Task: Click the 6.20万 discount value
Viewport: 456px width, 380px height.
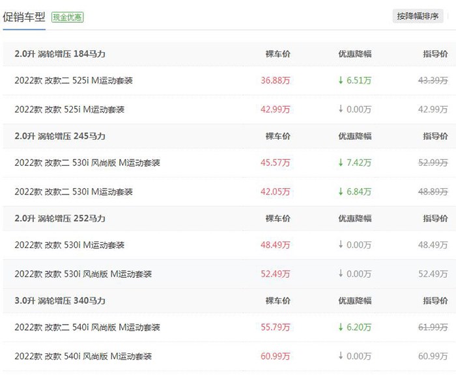Action: click(x=359, y=327)
